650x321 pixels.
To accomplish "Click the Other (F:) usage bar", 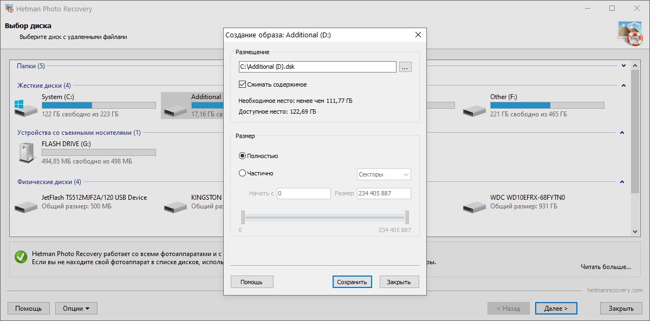I will pos(547,106).
